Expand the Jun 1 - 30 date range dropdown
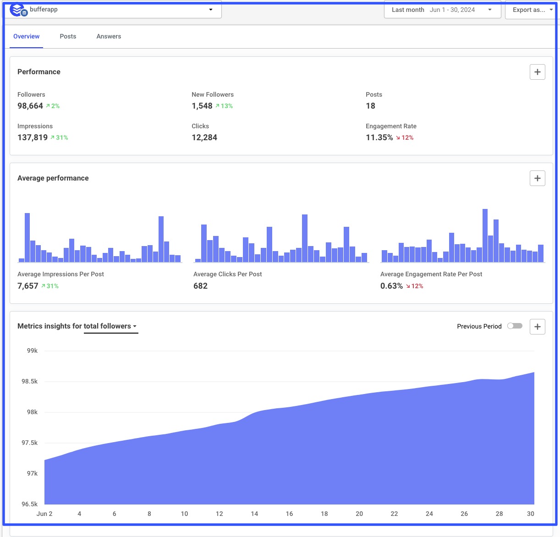 coord(489,10)
